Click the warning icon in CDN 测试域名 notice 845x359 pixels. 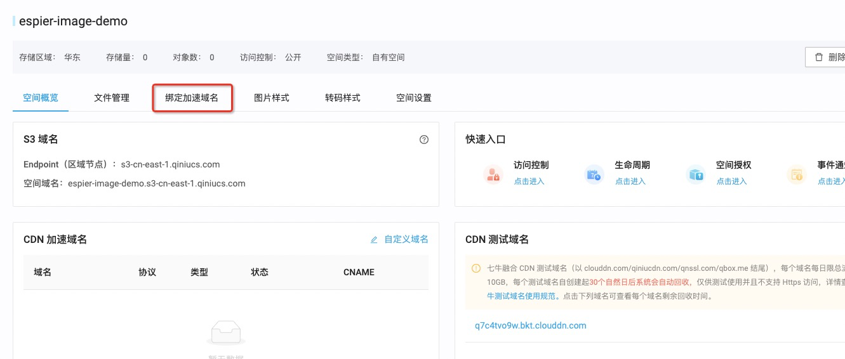[x=476, y=268]
